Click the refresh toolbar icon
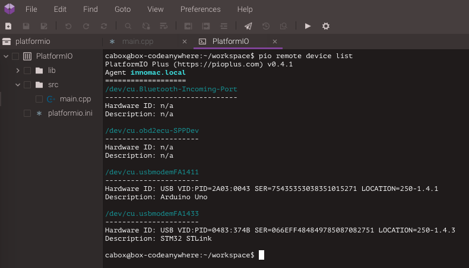 click(x=104, y=26)
